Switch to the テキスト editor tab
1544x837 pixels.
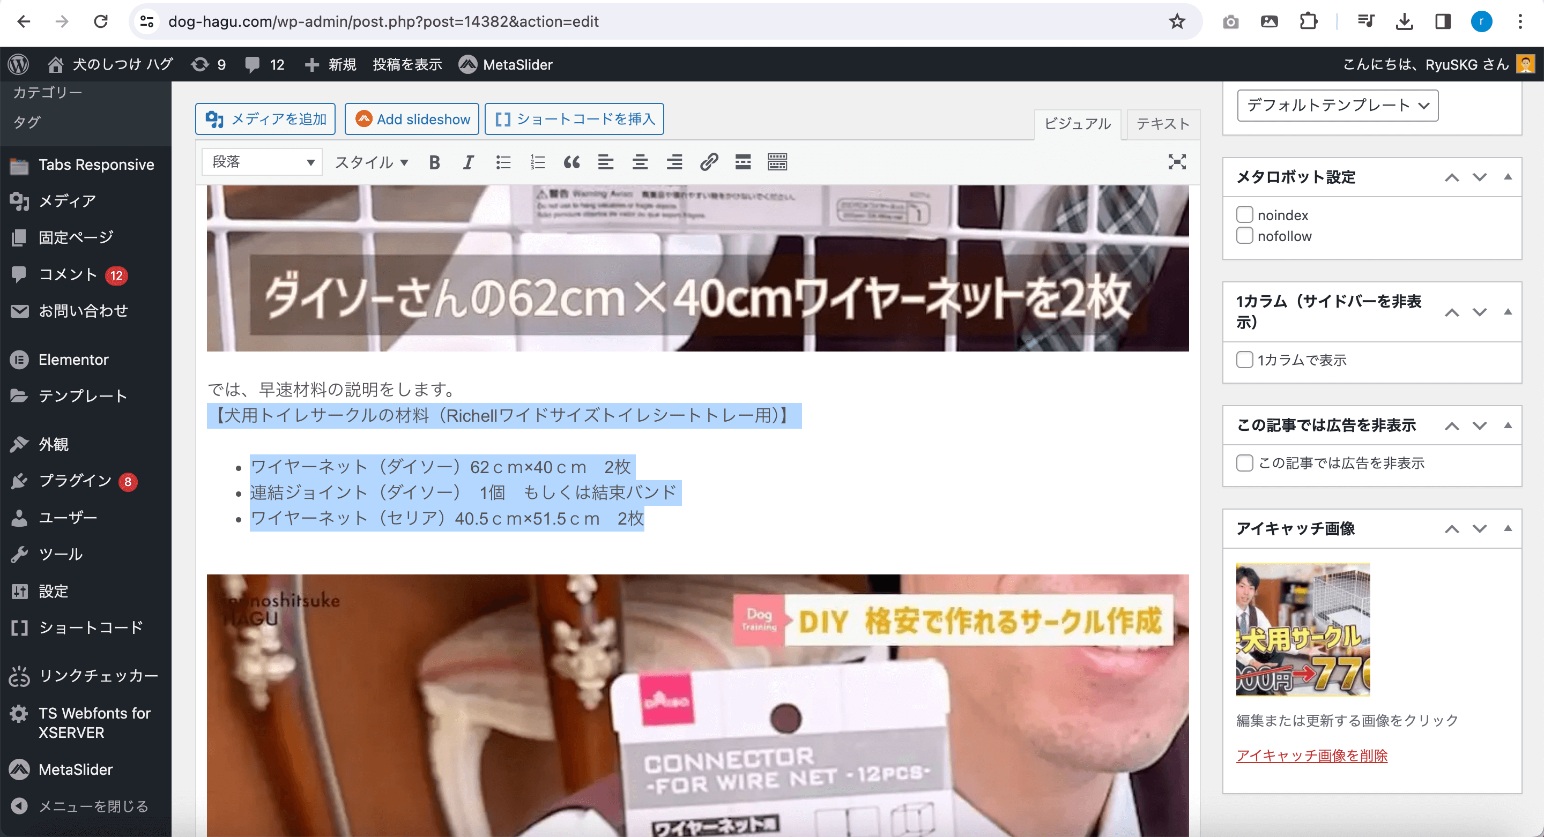[1163, 124]
